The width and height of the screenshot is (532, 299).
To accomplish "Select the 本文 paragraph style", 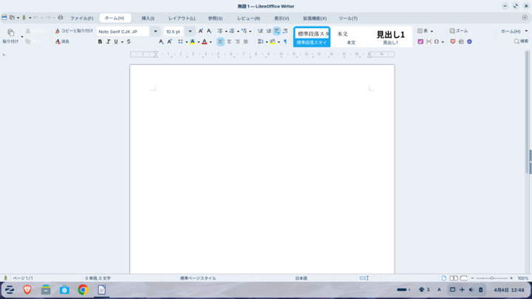I will point(351,37).
